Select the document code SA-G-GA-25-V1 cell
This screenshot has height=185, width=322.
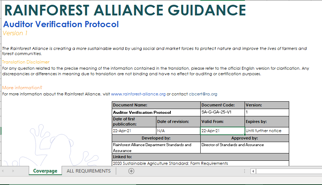click(x=222, y=112)
